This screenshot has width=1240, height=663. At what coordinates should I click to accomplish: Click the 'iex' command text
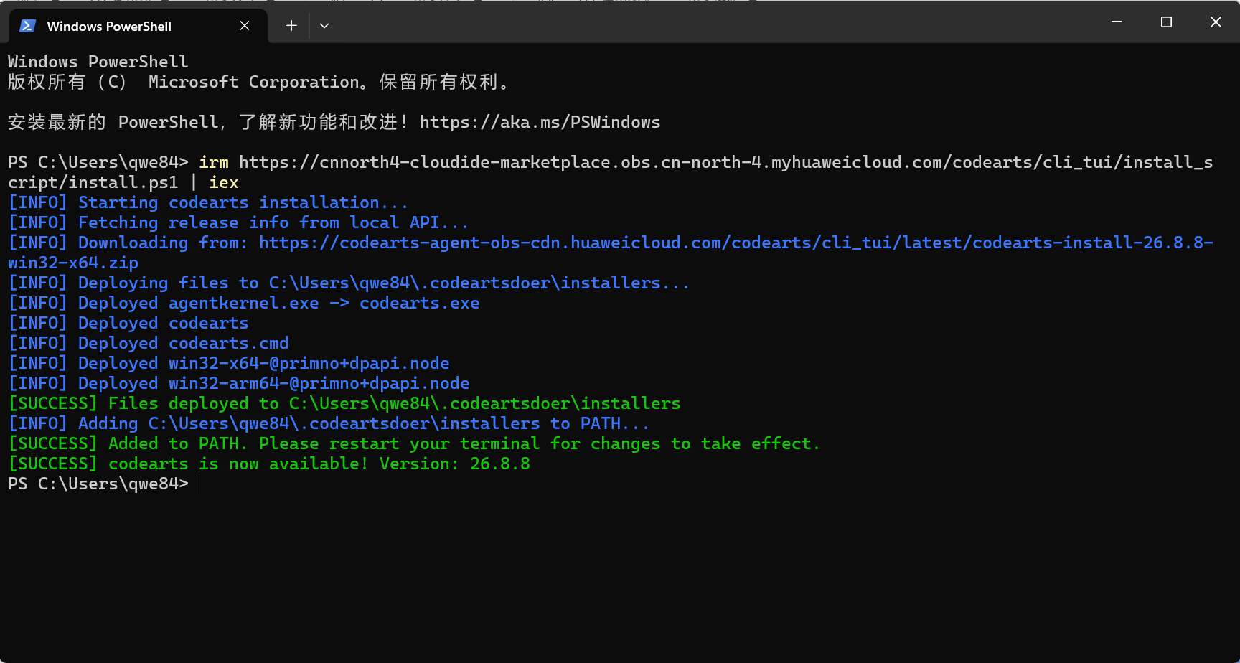pyautogui.click(x=224, y=182)
